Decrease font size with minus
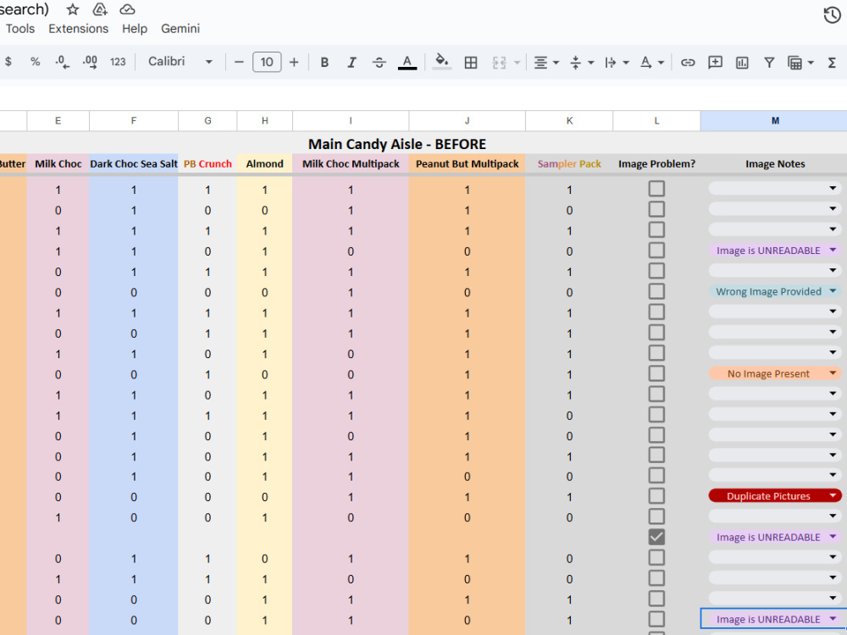 (239, 62)
